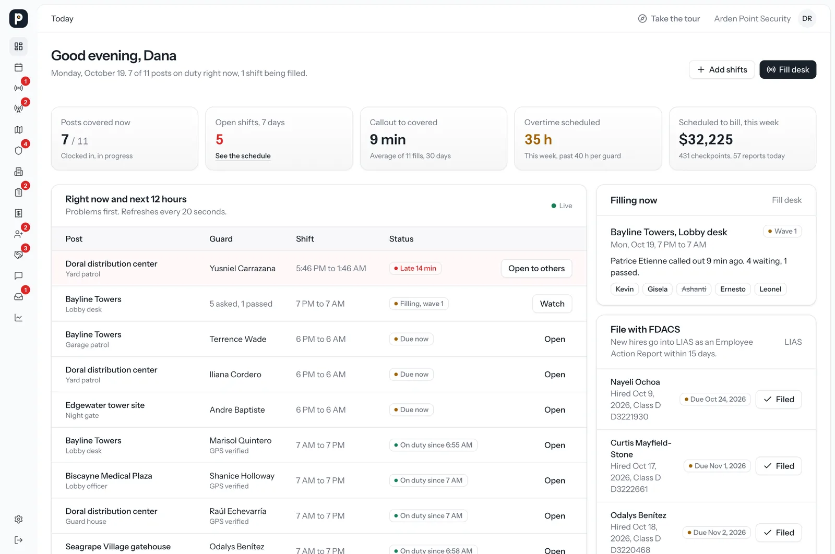Click Open to others for Yusniel Carrazana

point(536,269)
